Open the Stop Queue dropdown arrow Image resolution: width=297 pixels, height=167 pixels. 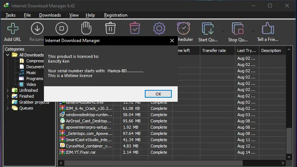click(x=253, y=31)
